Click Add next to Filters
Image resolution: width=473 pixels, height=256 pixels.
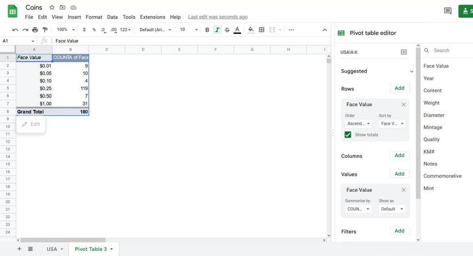click(400, 231)
